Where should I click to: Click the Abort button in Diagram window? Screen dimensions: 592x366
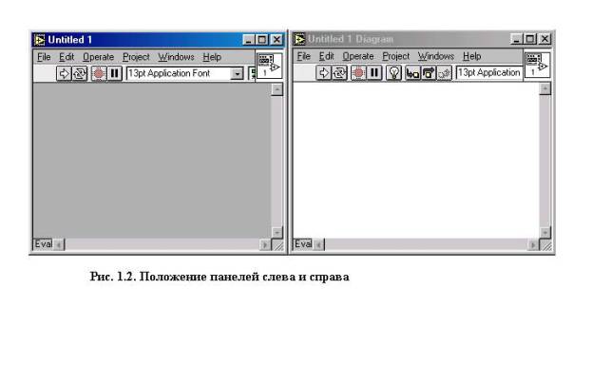click(x=358, y=72)
